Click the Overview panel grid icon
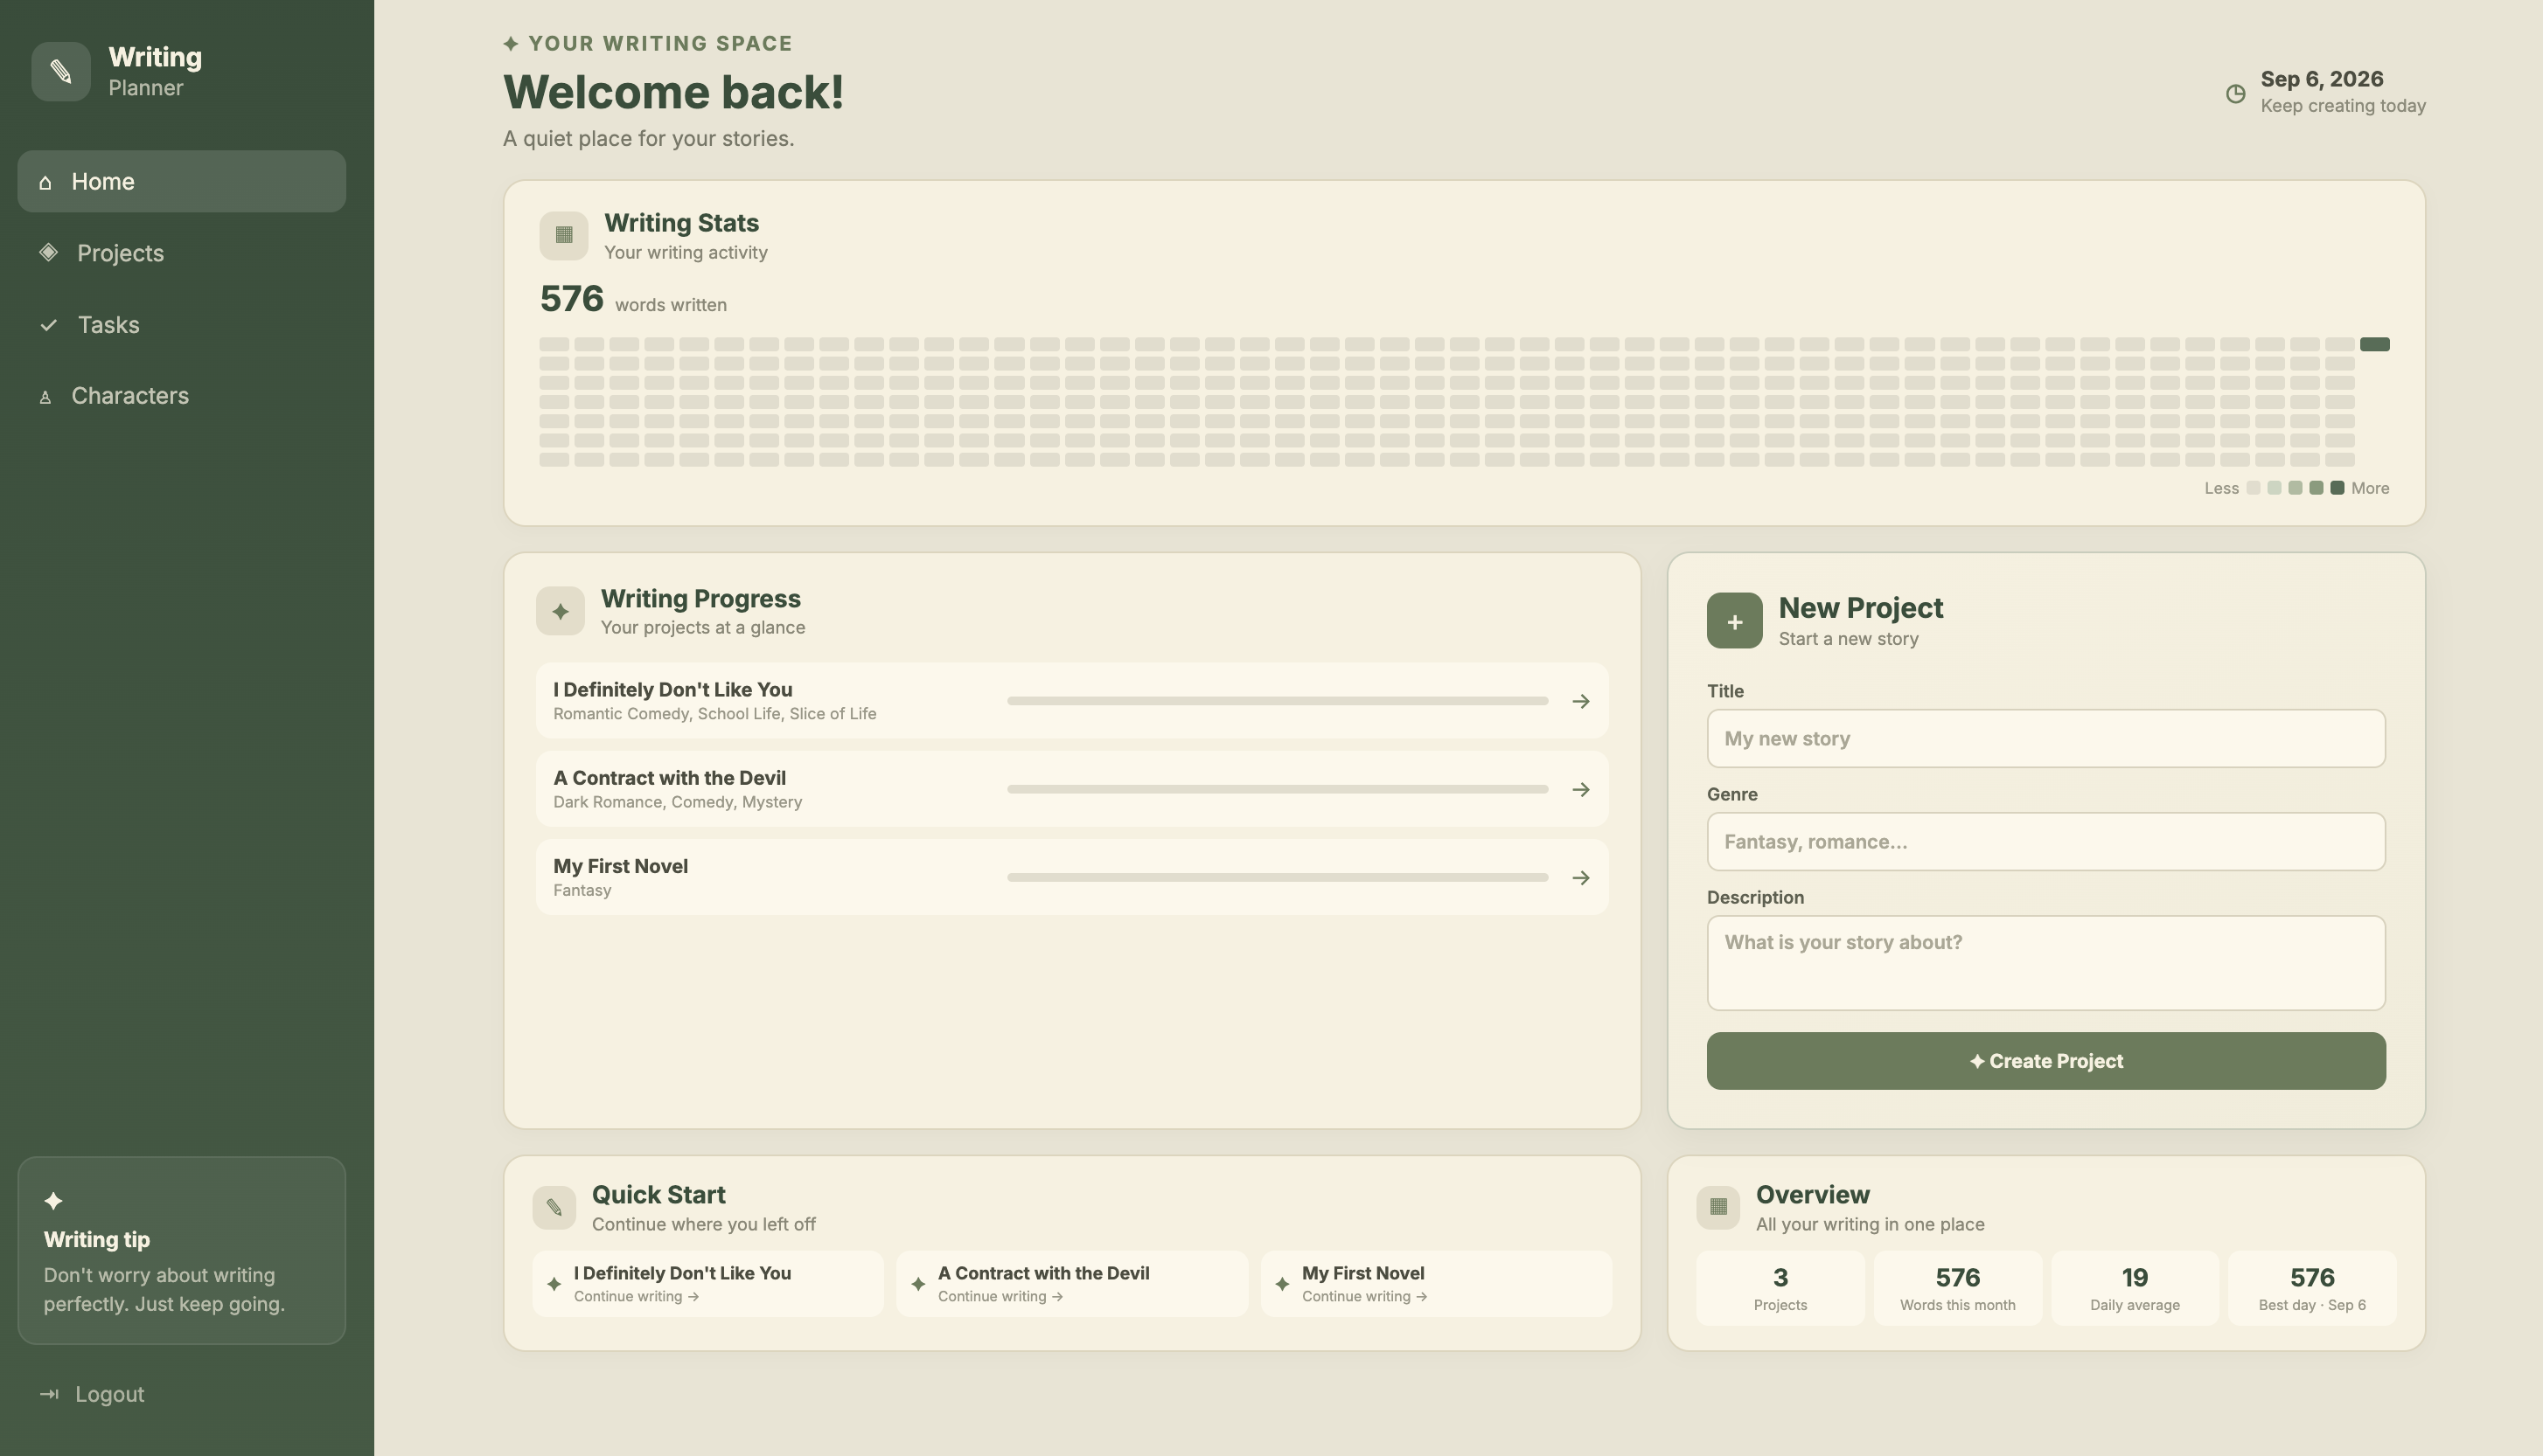This screenshot has height=1456, width=2543. [x=1717, y=1208]
